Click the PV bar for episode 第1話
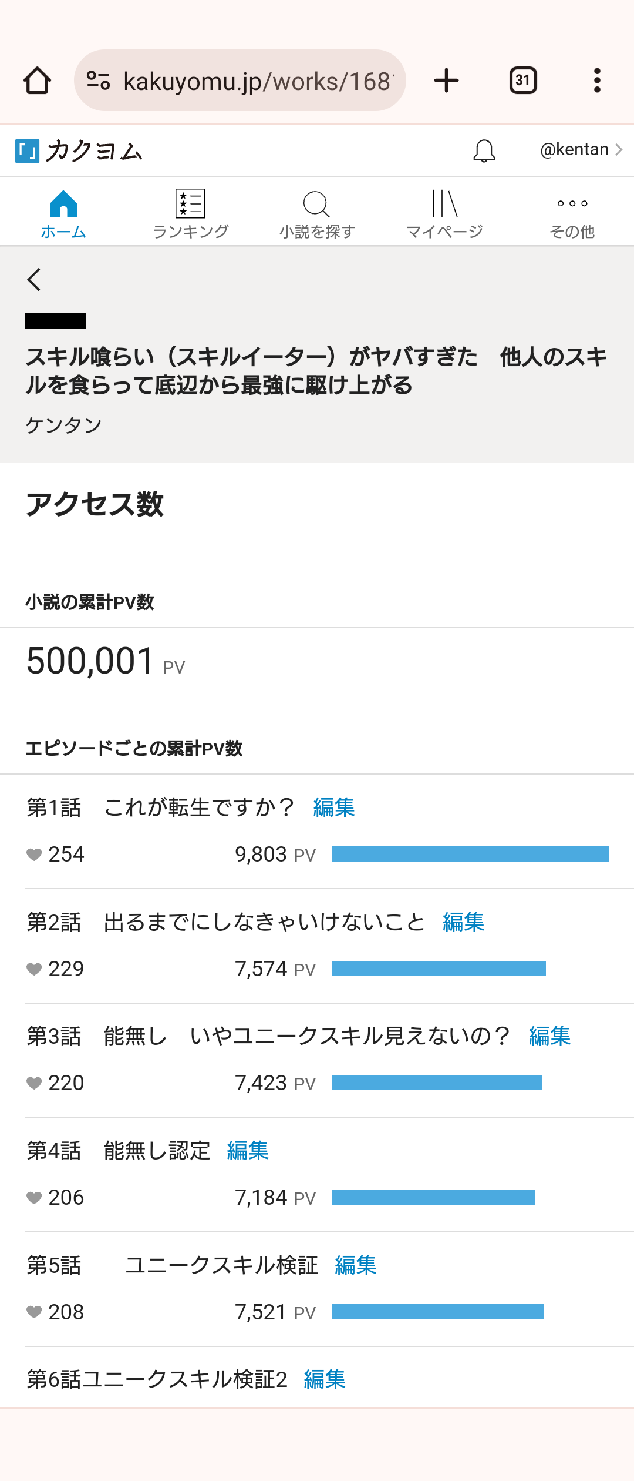Viewport: 634px width, 1481px height. coord(470,854)
